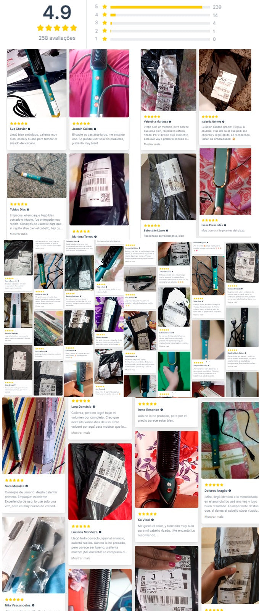The image size is (259, 611).
Task: Click the verified badge beside Irene Resende
Action: (162, 410)
